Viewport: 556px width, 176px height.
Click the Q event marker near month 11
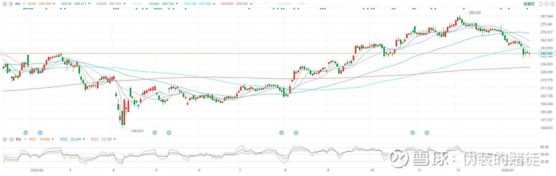pos(427,133)
